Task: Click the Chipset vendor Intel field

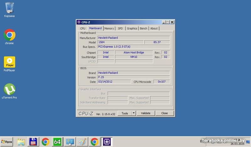Action: click(x=106, y=52)
